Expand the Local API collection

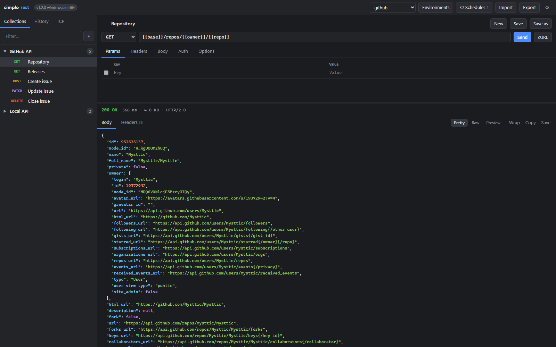5,111
